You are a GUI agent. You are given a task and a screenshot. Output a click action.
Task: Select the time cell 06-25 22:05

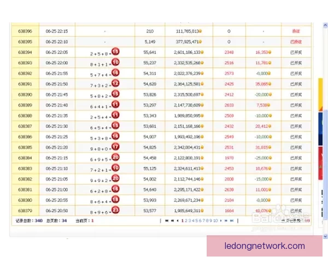pos(57,52)
